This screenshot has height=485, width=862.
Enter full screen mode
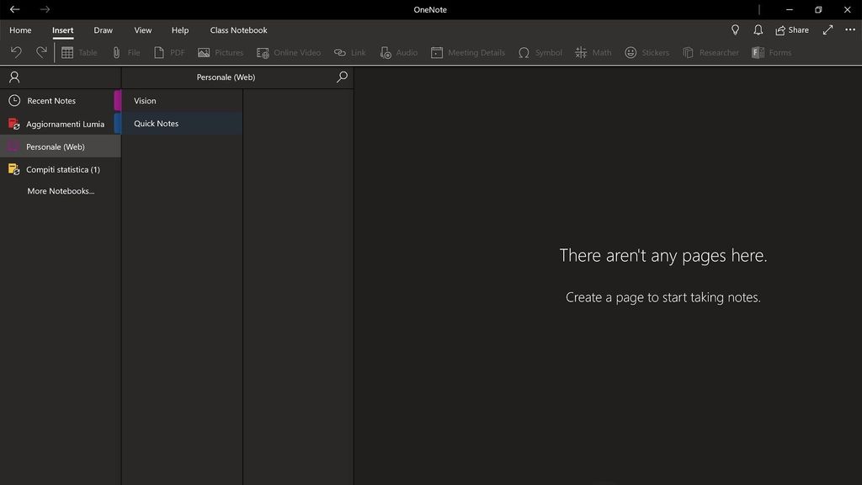coord(827,29)
